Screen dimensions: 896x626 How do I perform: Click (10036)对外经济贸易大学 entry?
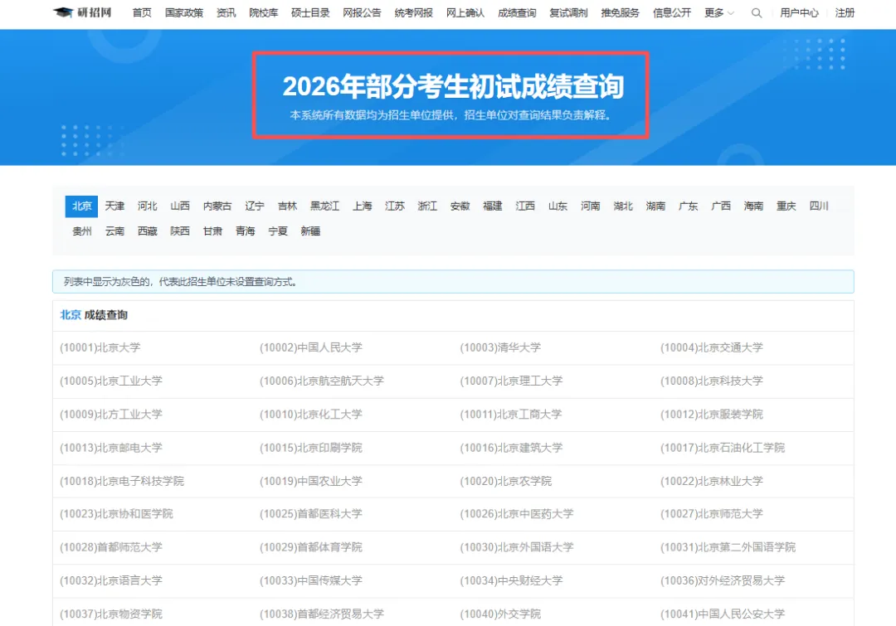(x=723, y=581)
